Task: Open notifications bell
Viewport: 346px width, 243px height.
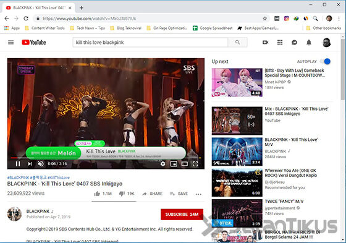Action: click(309, 42)
